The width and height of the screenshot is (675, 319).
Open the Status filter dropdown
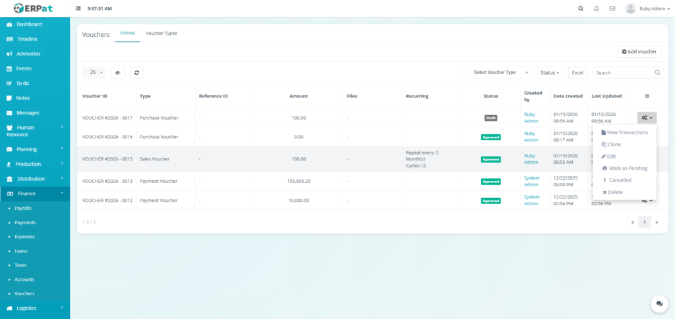[x=550, y=73]
